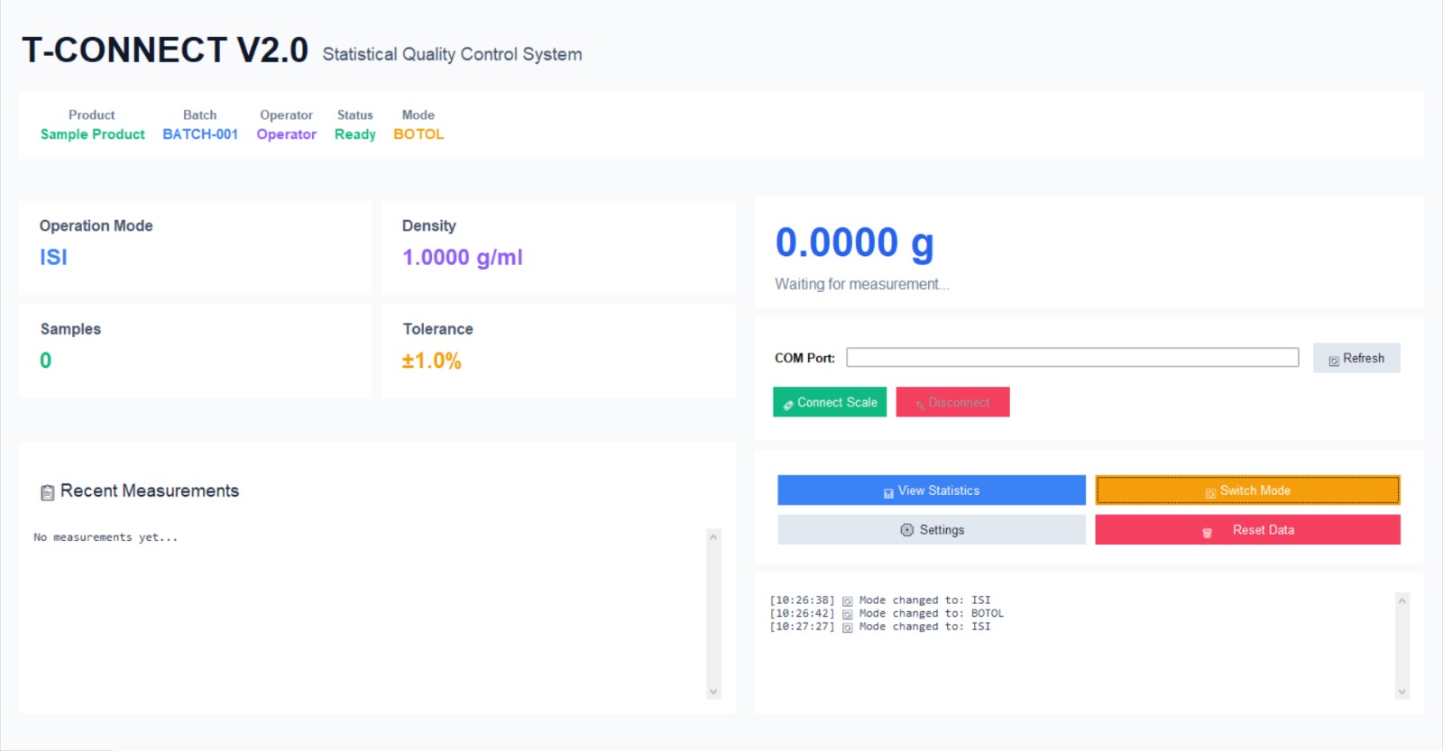This screenshot has height=751, width=1443.
Task: Click the up arrow of log scrollbar
Action: tap(1402, 600)
